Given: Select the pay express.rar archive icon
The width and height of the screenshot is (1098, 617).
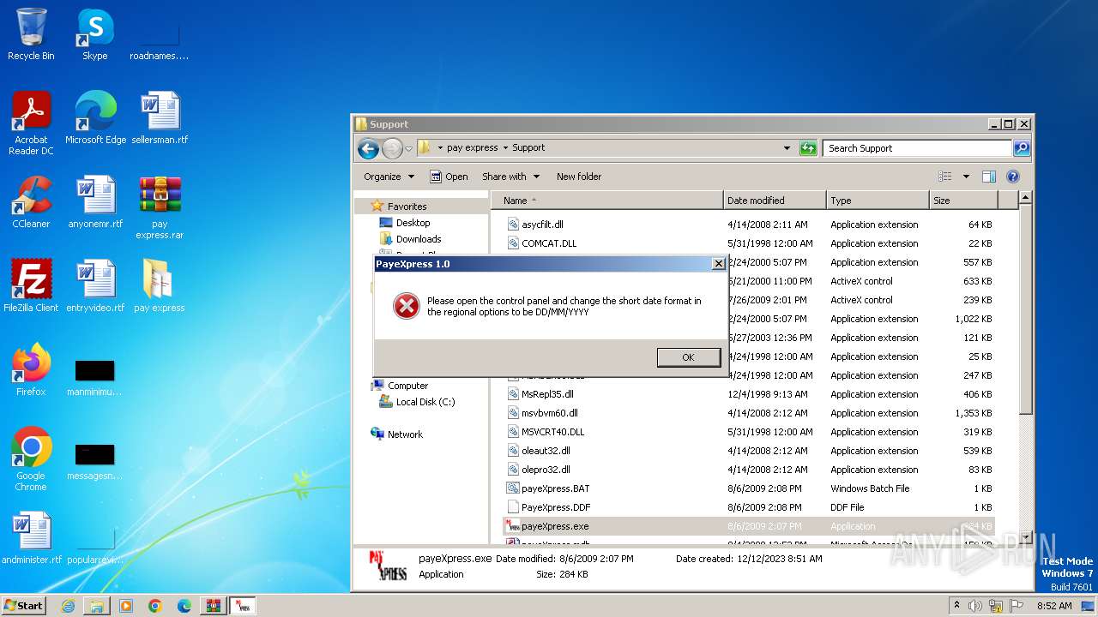Looking at the screenshot, I should (160, 207).
